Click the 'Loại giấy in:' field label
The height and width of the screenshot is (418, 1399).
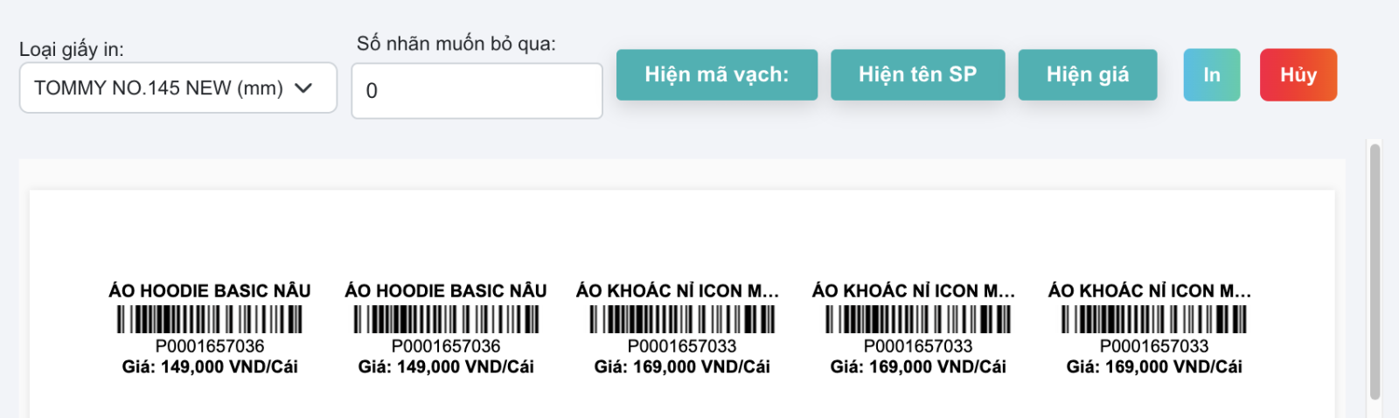click(x=72, y=50)
